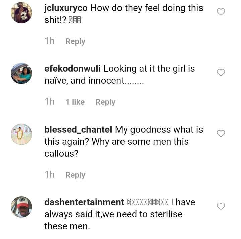The height and width of the screenshot is (239, 241).
Task: Click efekodonwuli's avatar photo
Action: click(21, 73)
